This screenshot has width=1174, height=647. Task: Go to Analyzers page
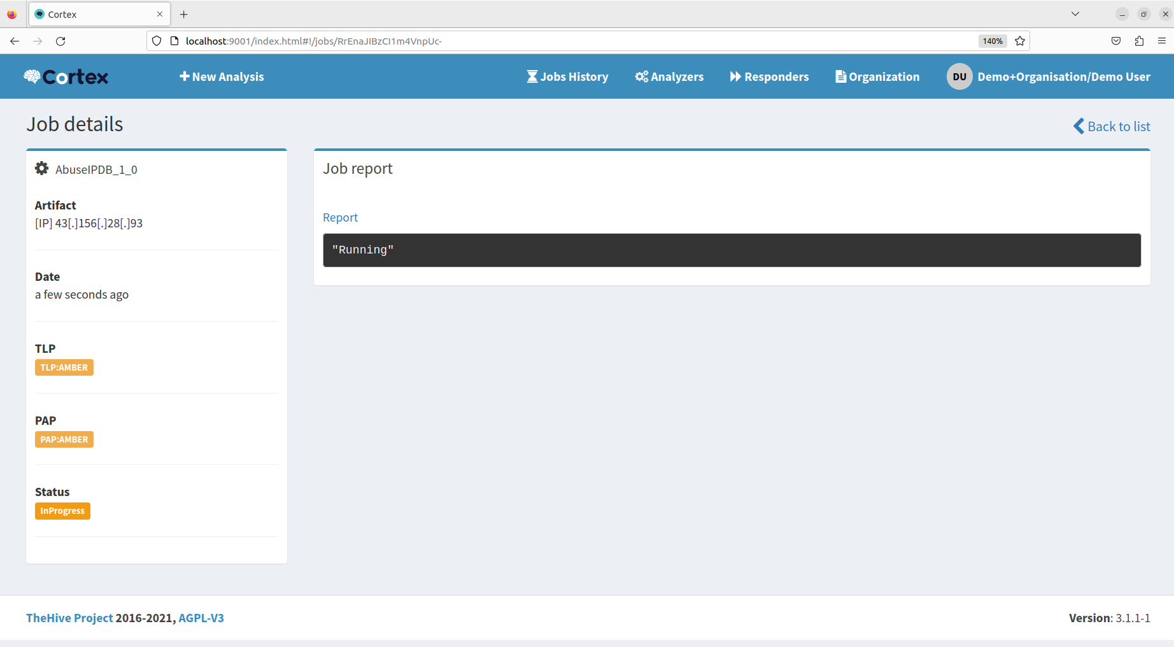tap(669, 76)
